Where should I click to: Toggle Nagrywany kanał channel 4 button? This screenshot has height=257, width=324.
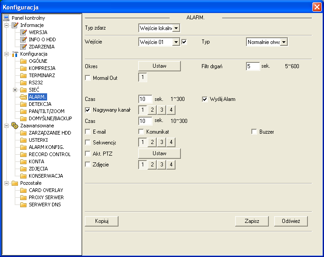point(171,110)
